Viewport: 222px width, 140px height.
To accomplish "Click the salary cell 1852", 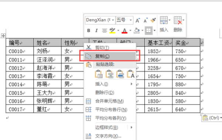I will point(158,51).
